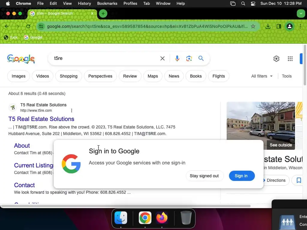Filter results by Perspectives

(100, 76)
